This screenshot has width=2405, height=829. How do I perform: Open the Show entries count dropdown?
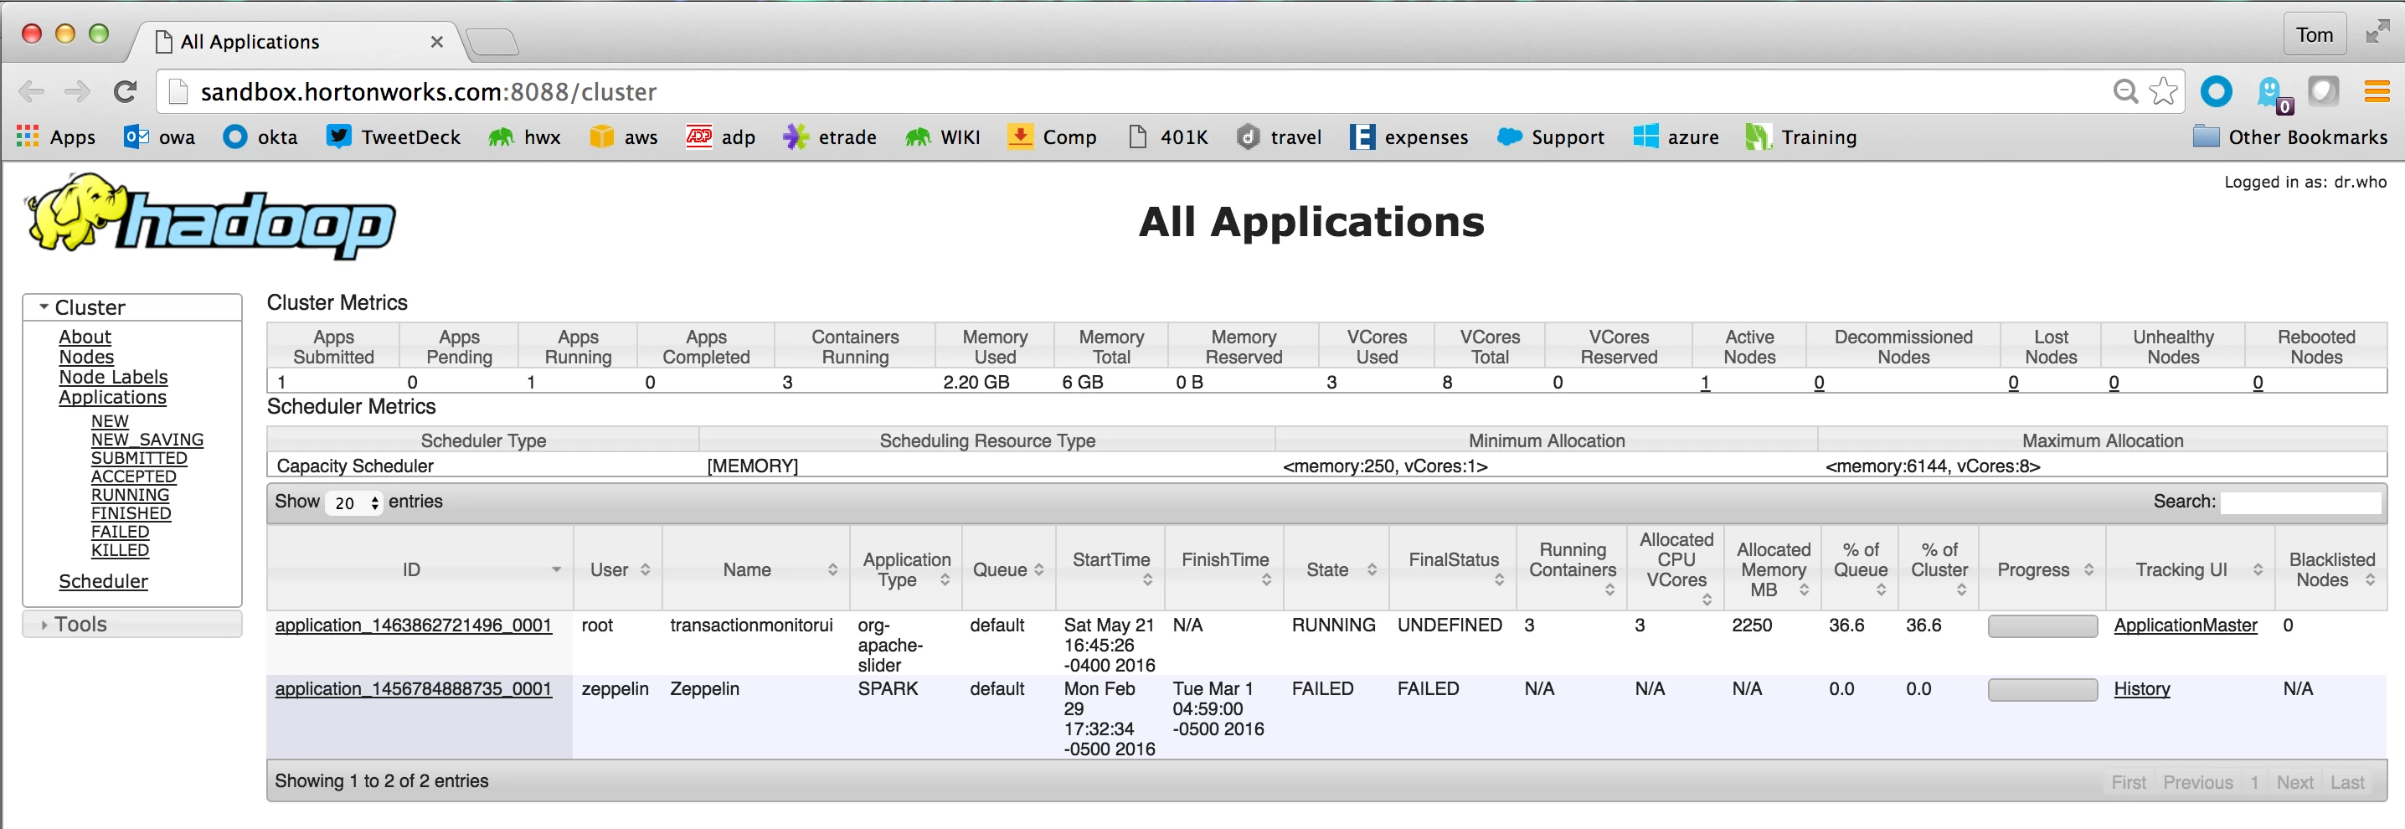pyautogui.click(x=353, y=502)
